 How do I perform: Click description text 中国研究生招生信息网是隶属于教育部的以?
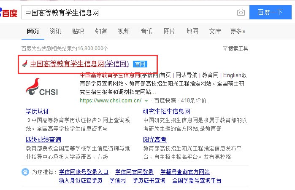point(195,120)
